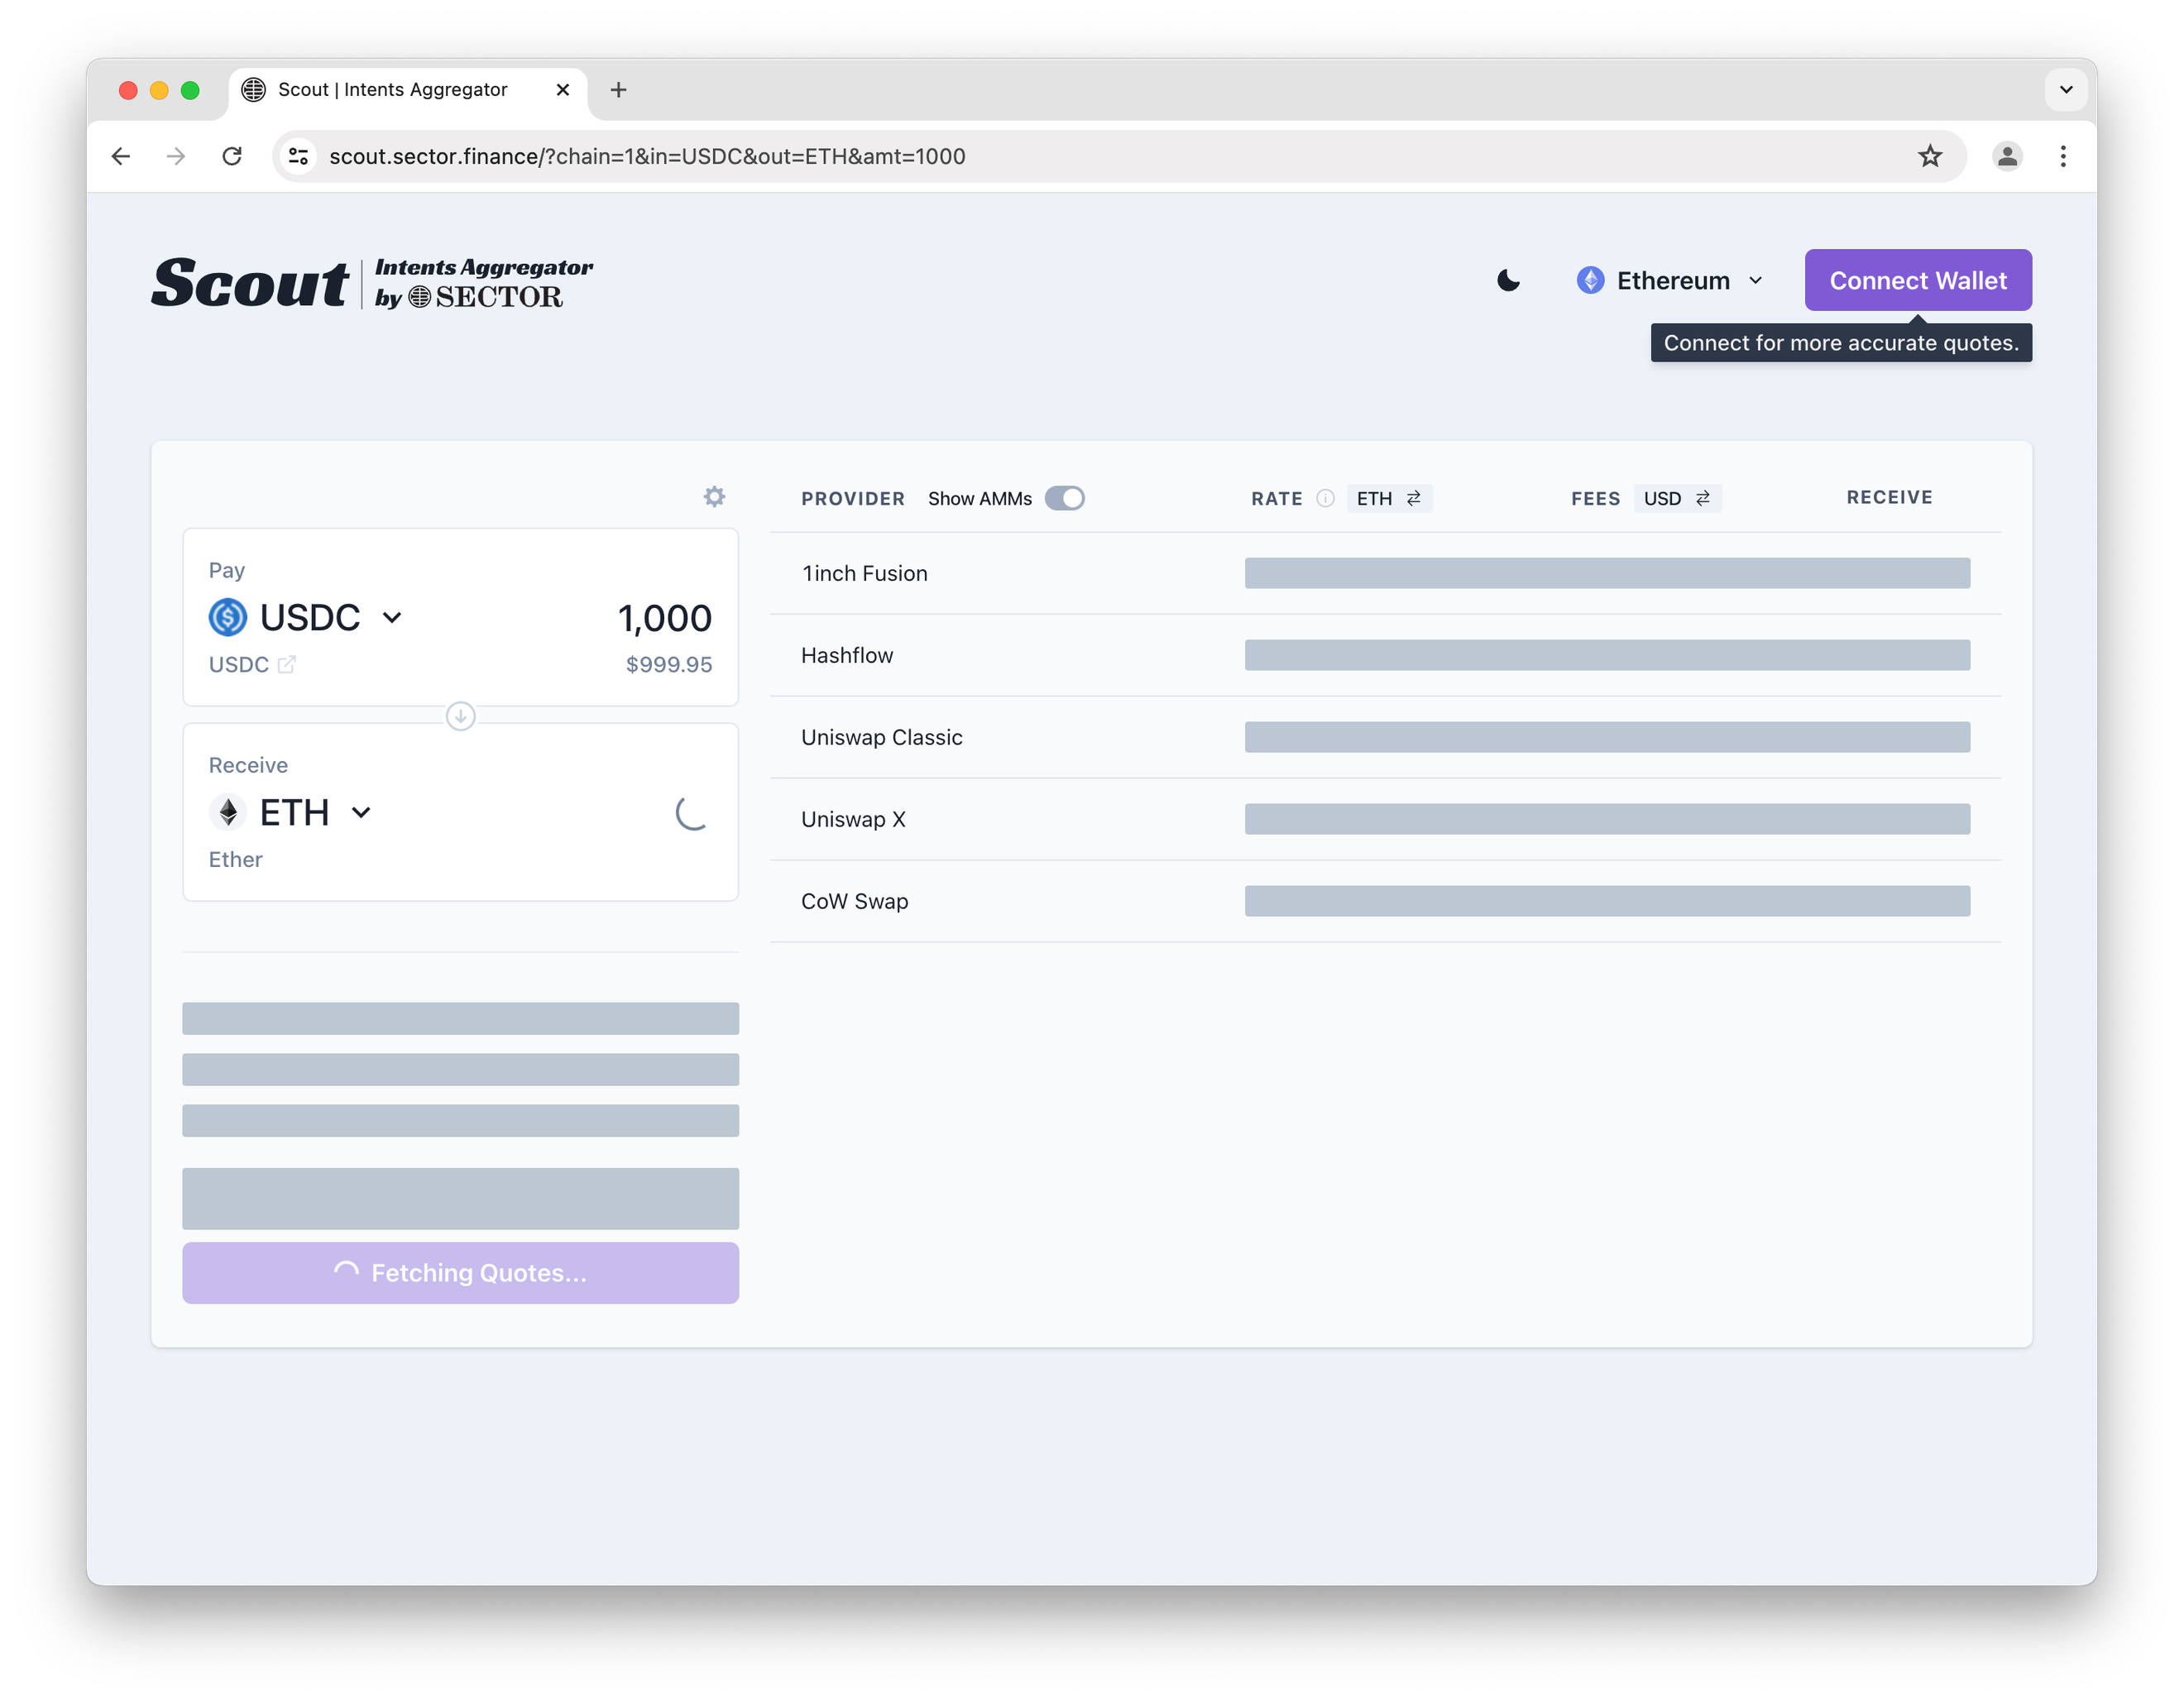This screenshot has height=1700, width=2184.
Task: Click the swap direction arrow between Pay and Receive
Action: tap(460, 716)
